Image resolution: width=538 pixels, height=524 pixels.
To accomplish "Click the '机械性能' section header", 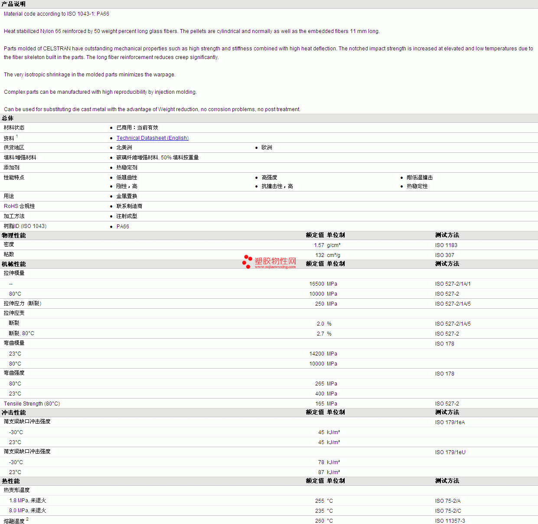I will [14, 264].
